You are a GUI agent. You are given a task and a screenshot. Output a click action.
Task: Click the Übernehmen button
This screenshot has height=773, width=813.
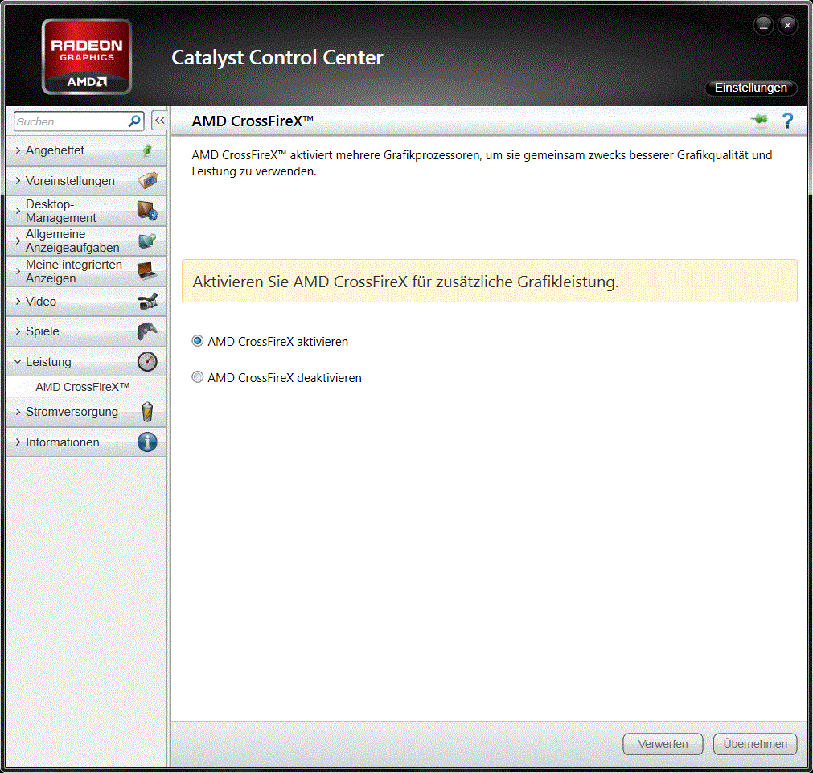click(755, 744)
